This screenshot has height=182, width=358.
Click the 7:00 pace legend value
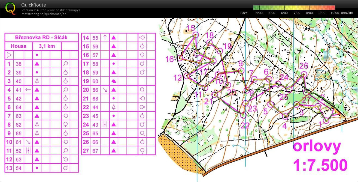[x=297, y=13]
